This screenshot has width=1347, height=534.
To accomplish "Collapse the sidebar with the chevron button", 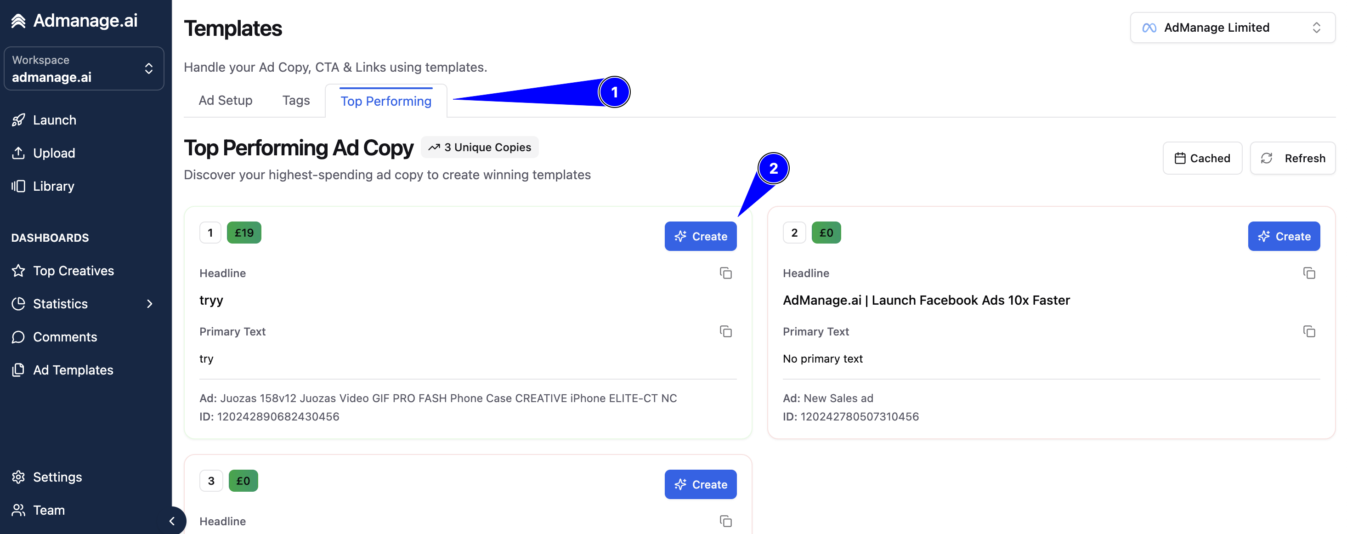I will [172, 521].
